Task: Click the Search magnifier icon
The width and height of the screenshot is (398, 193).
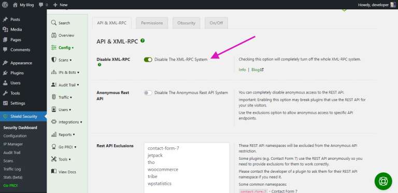Action: (x=53, y=23)
